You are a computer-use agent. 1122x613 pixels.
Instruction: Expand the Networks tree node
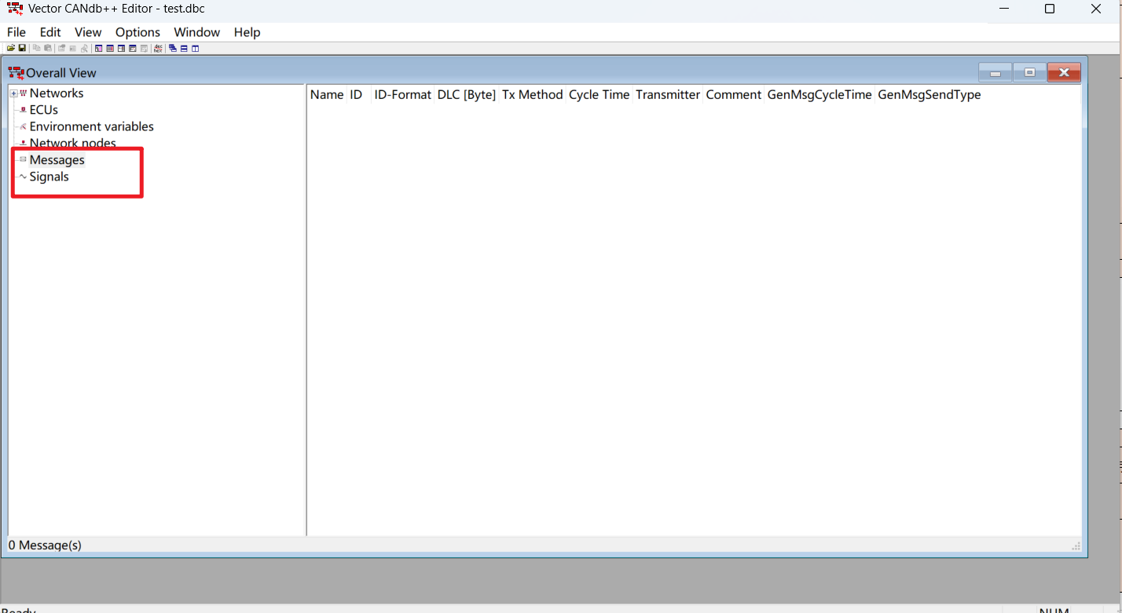click(x=13, y=93)
